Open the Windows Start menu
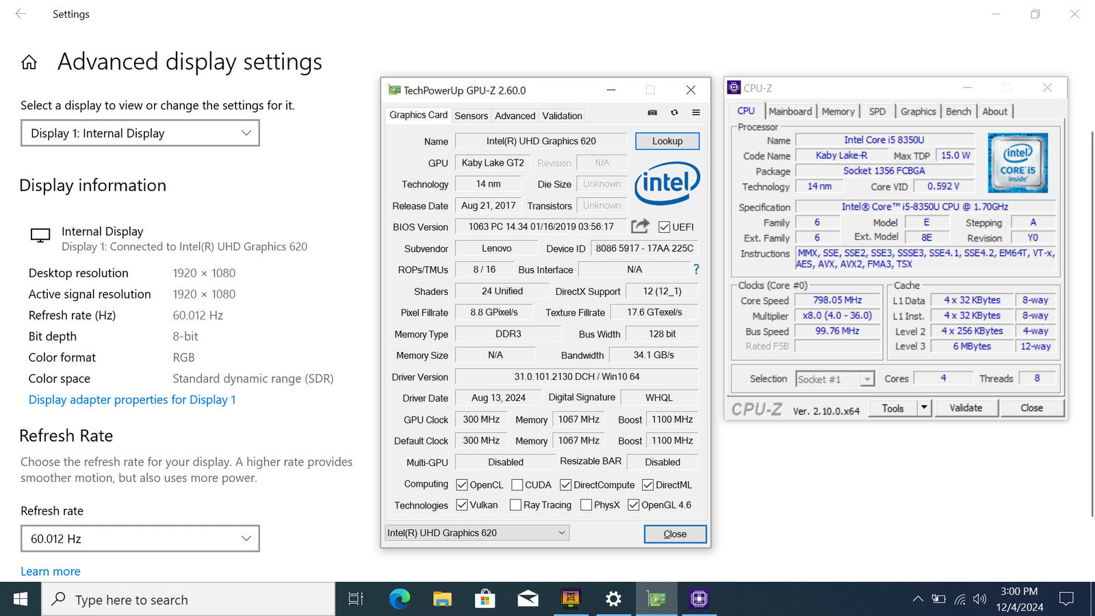This screenshot has height=616, width=1095. [21, 599]
